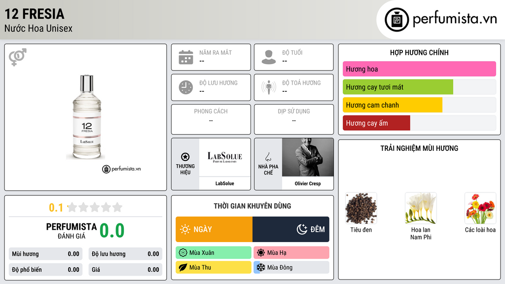The image size is (505, 284).
Task: Click the 0.1 user rating value
Action: [56, 208]
